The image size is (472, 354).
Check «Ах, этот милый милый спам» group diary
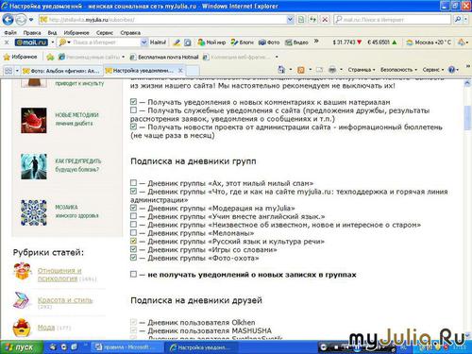tap(133, 183)
